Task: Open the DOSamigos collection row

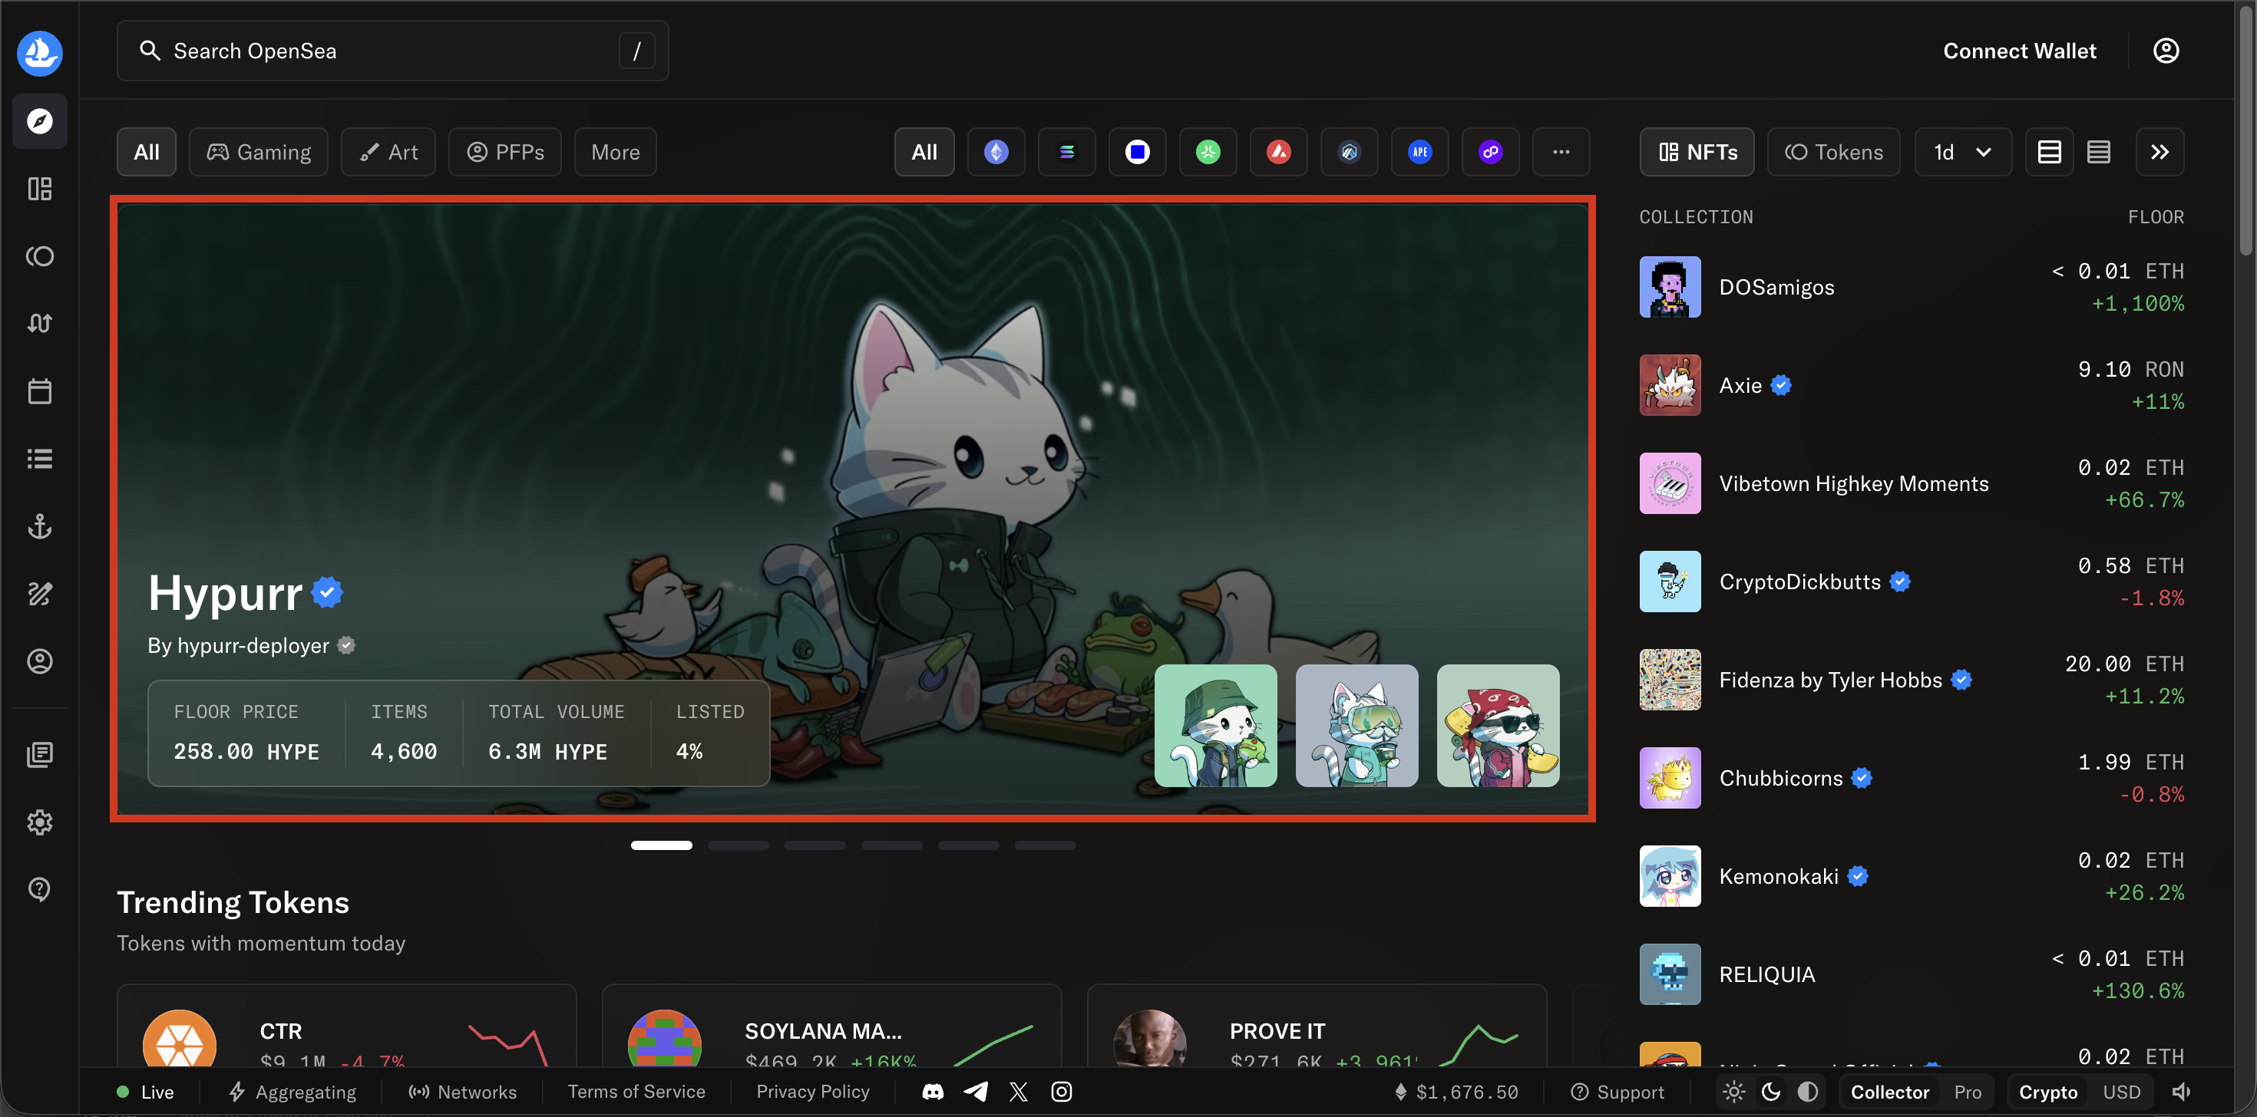Action: [x=1911, y=287]
